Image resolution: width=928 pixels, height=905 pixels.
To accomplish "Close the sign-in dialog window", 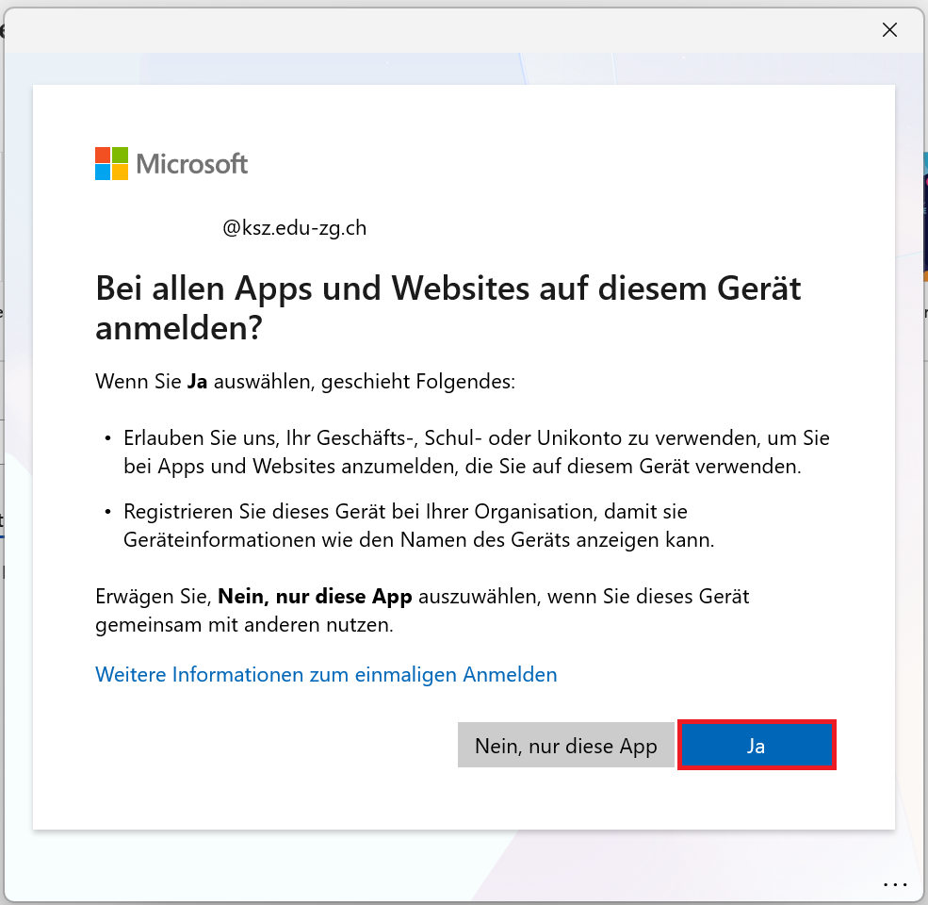I will point(888,30).
